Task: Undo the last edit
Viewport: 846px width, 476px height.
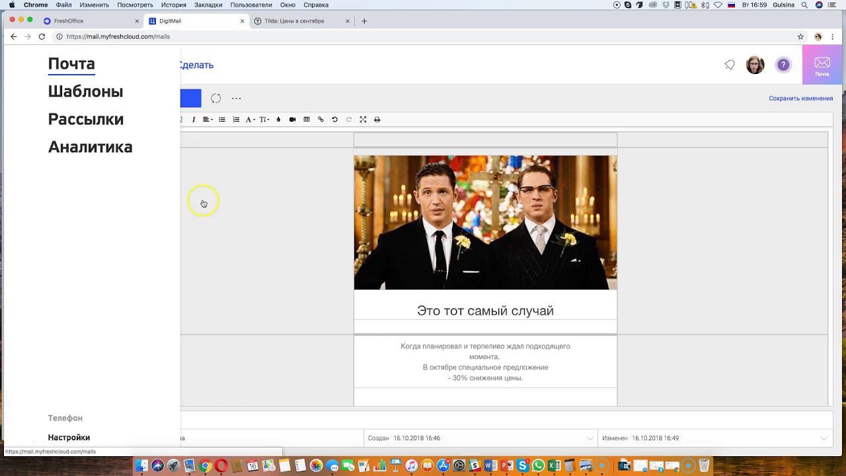Action: [334, 120]
